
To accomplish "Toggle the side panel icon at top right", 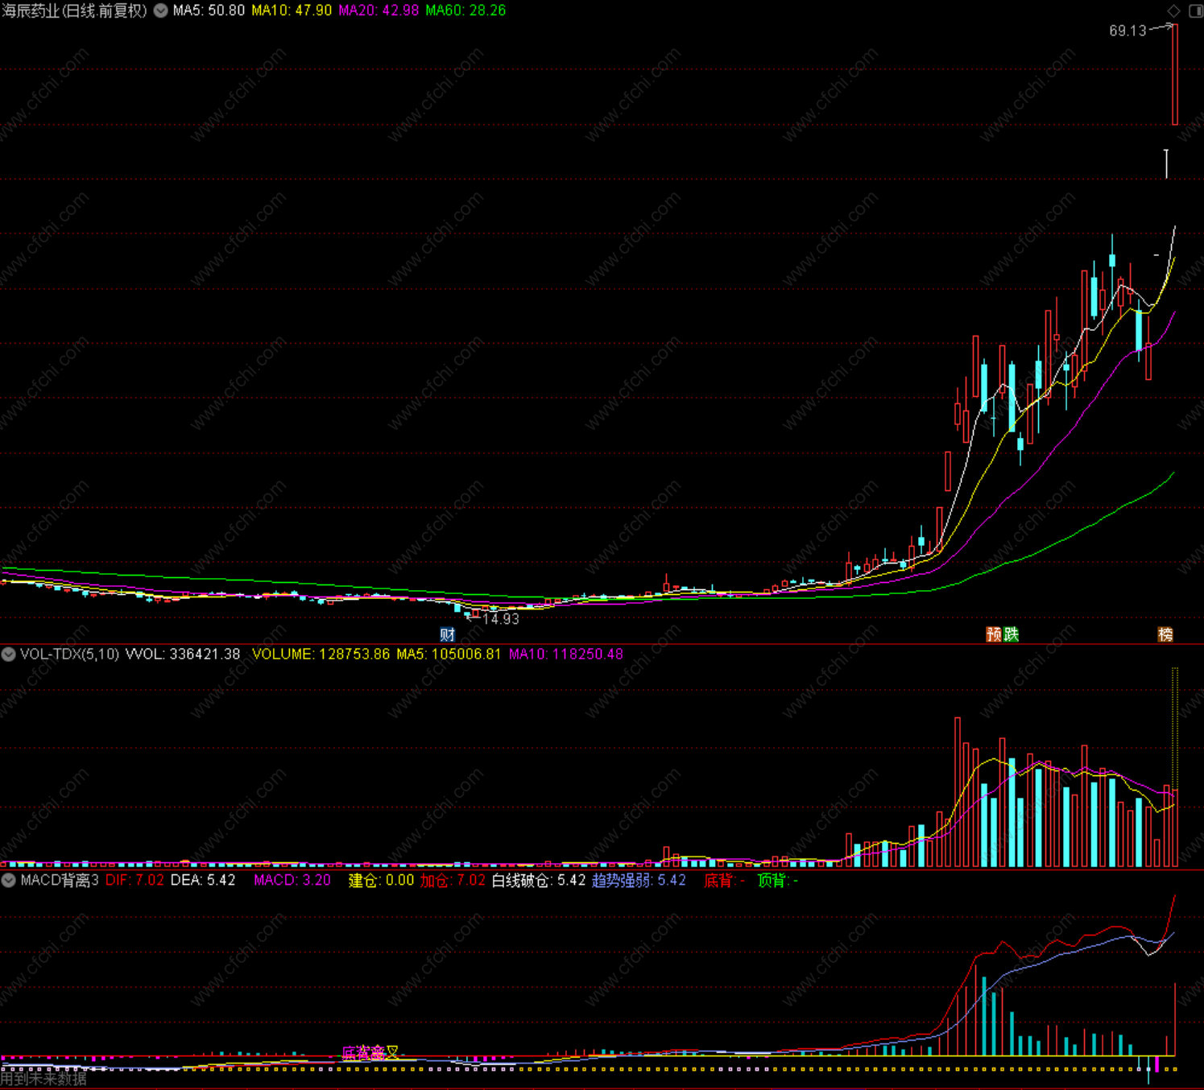I will click(1195, 10).
